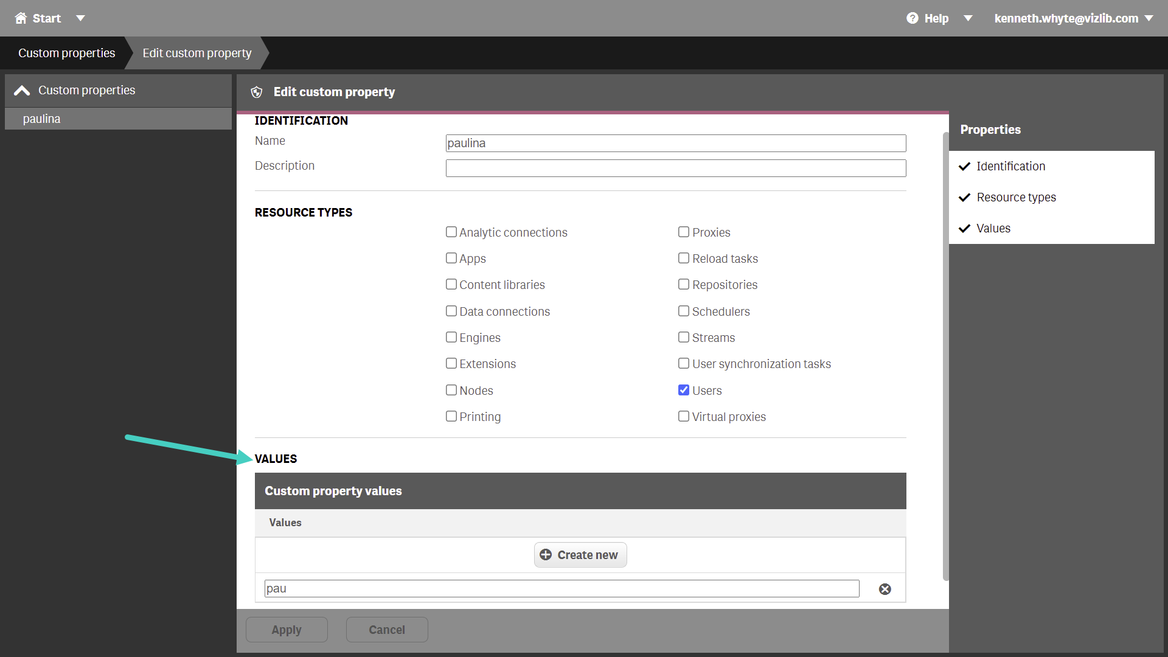The width and height of the screenshot is (1168, 657).
Task: Click the plus icon in Create new
Action: pyautogui.click(x=546, y=555)
